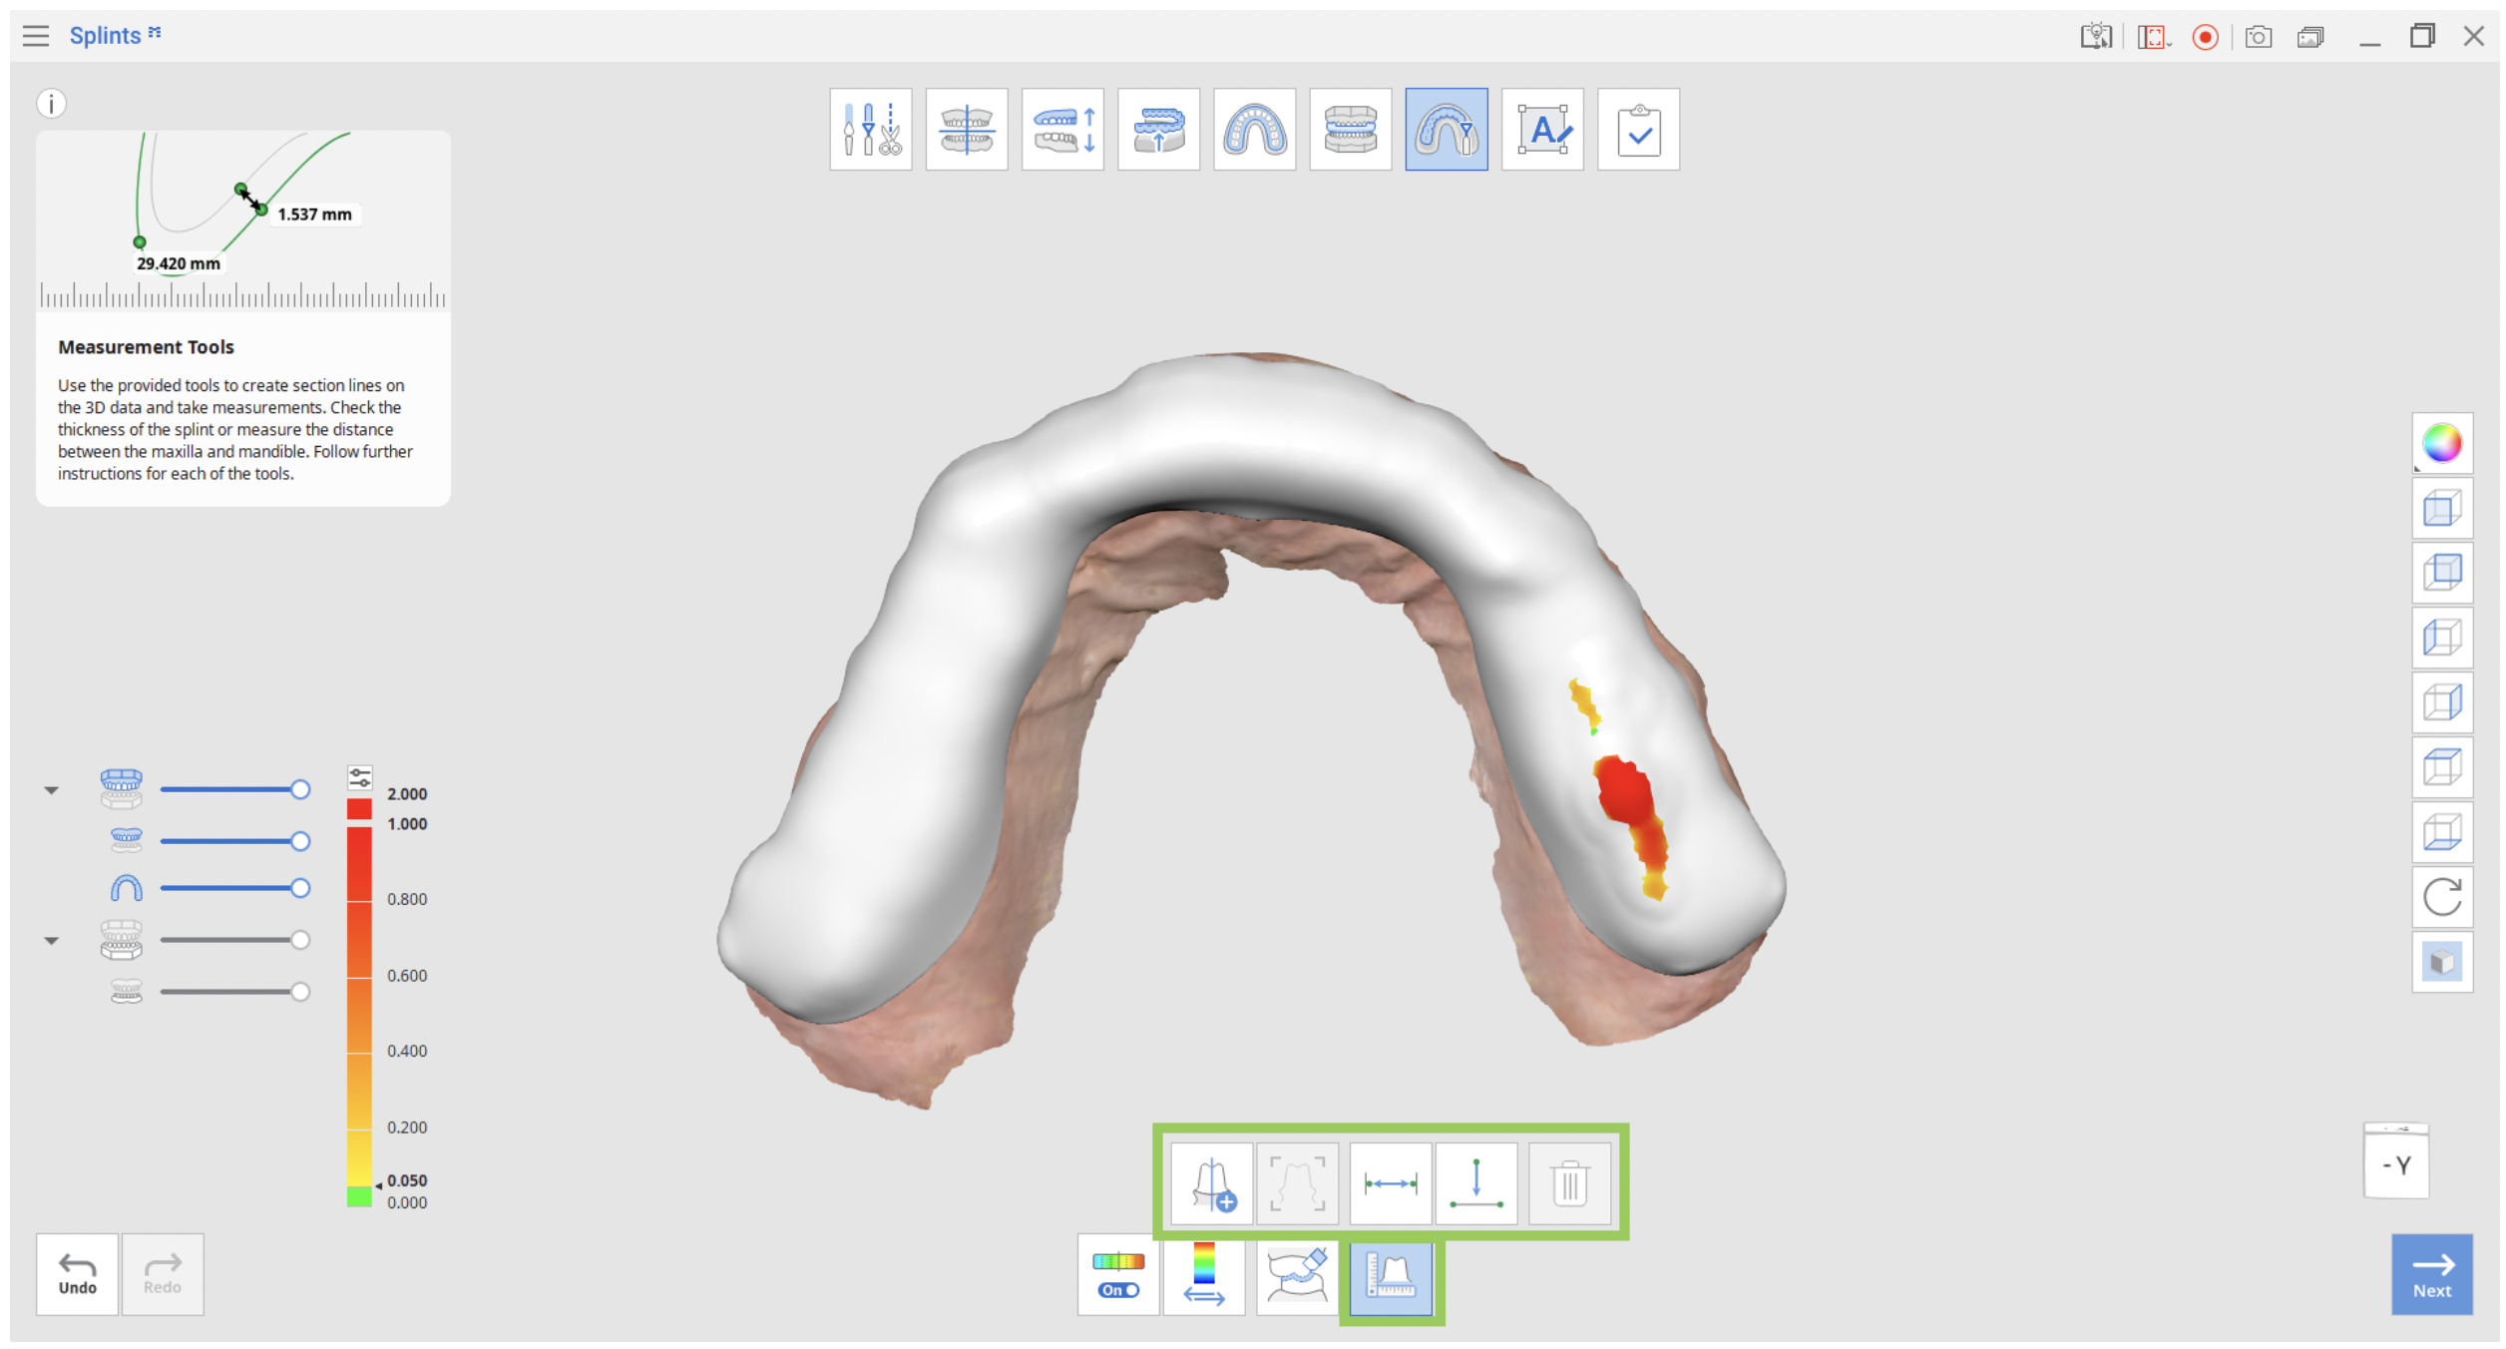Screen dimensions: 2506x1349
Task: Click the trash icon to delete measurements
Action: [1569, 1183]
